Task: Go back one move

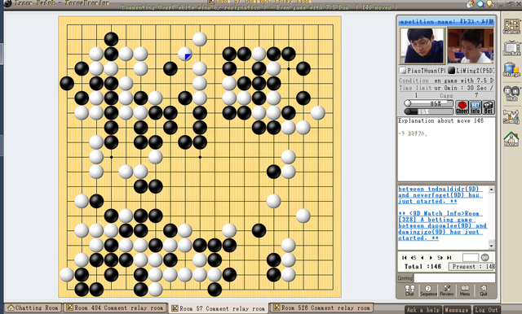Action: pos(422,258)
